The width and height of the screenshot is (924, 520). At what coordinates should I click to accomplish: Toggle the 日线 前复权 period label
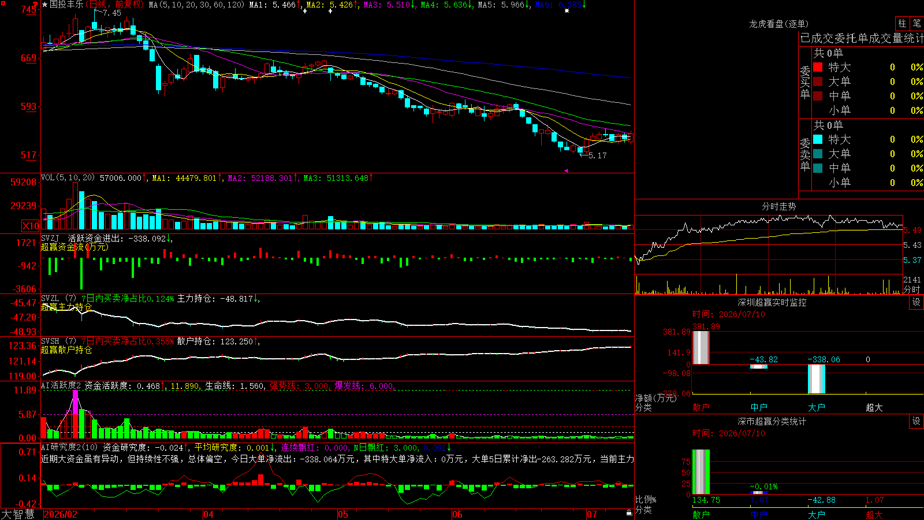click(x=114, y=5)
